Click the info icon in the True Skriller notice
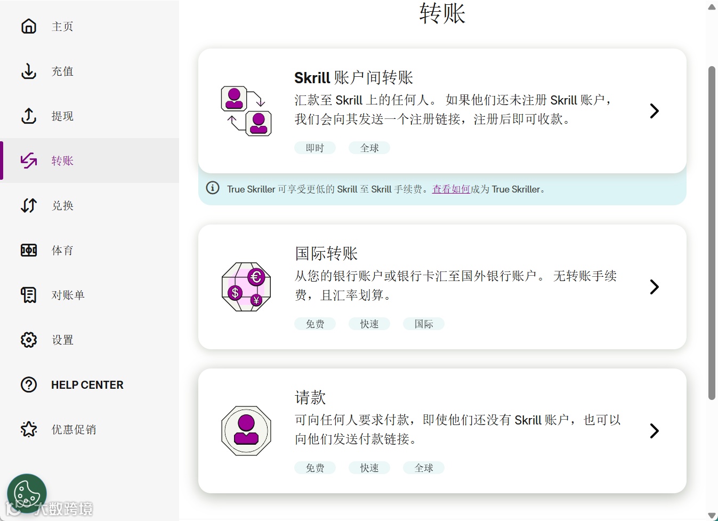The height and width of the screenshot is (521, 718). [x=213, y=188]
